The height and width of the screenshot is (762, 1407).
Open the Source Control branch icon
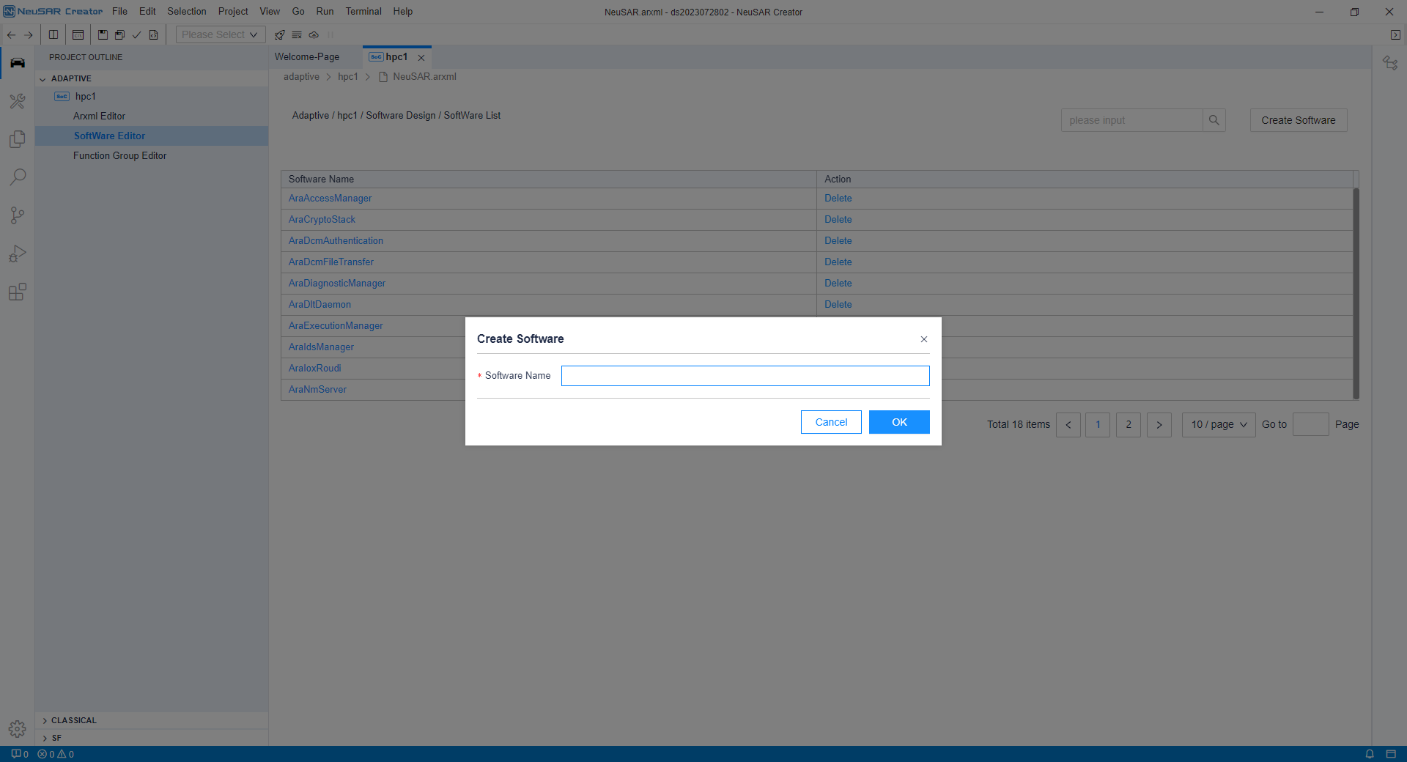18,215
